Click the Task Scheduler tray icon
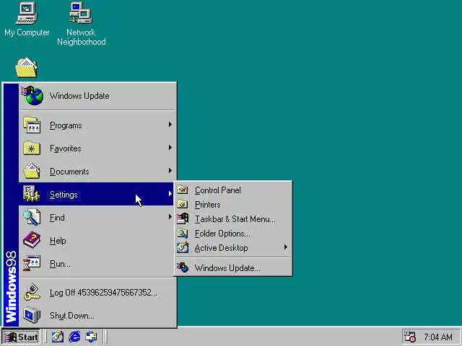This screenshot has width=462, height=346. point(409,337)
